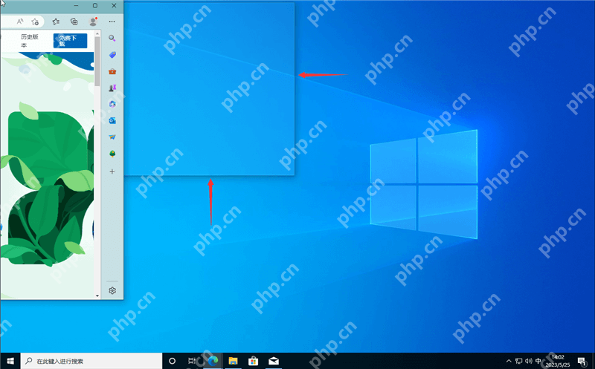595x369 pixels.
Task: Open the Edge profile avatar
Action: tap(93, 22)
